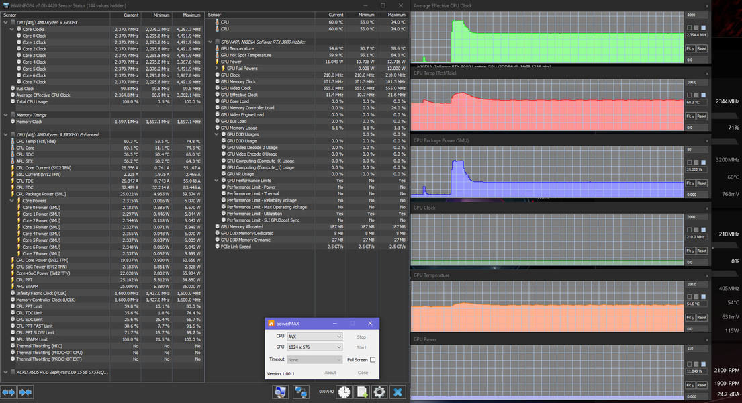Image resolution: width=742 pixels, height=403 pixels.
Task: Start logging with the document-plus icon
Action: [361, 392]
